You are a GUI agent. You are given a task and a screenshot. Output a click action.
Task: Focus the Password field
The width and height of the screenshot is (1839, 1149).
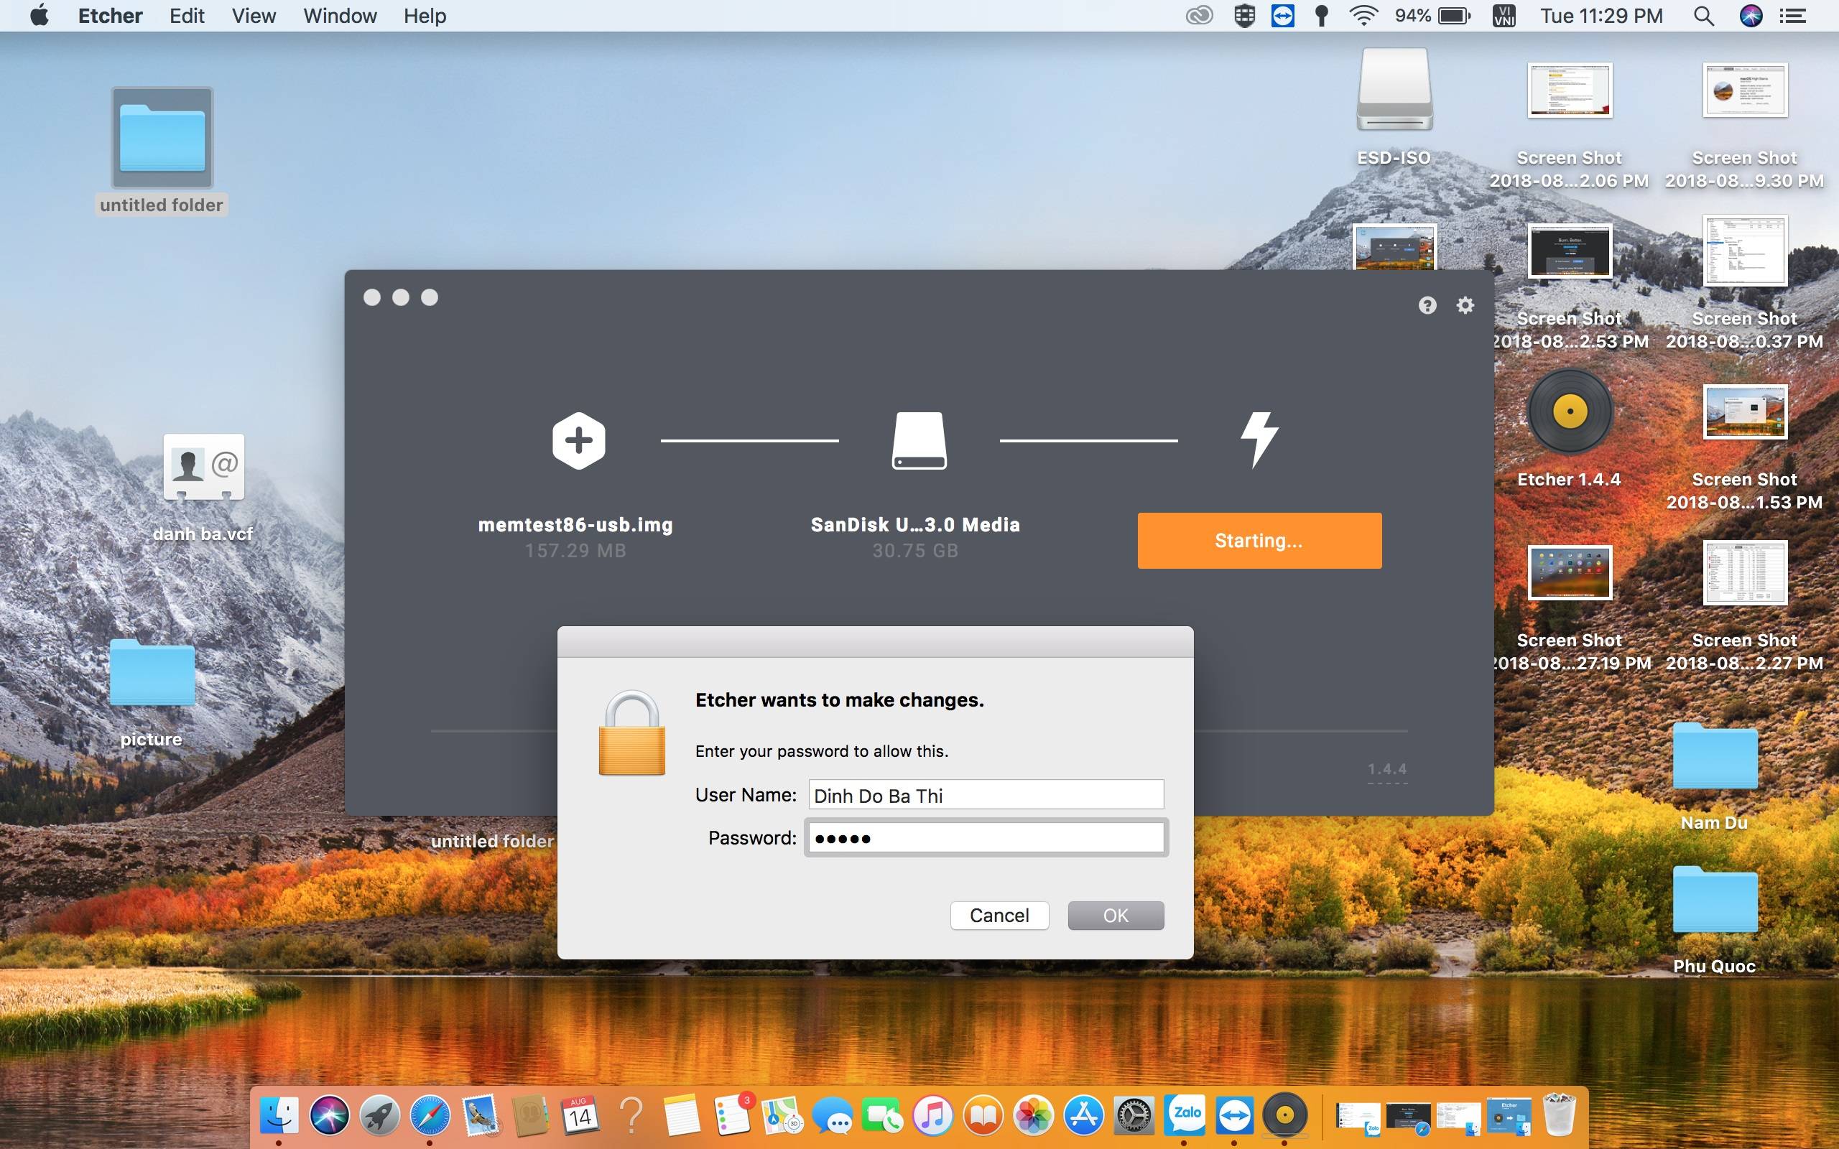986,838
